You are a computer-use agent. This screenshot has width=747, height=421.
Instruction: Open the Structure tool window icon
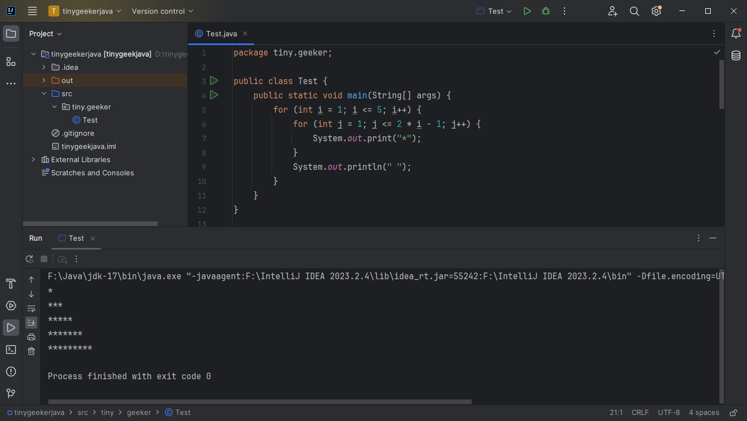[x=11, y=62]
